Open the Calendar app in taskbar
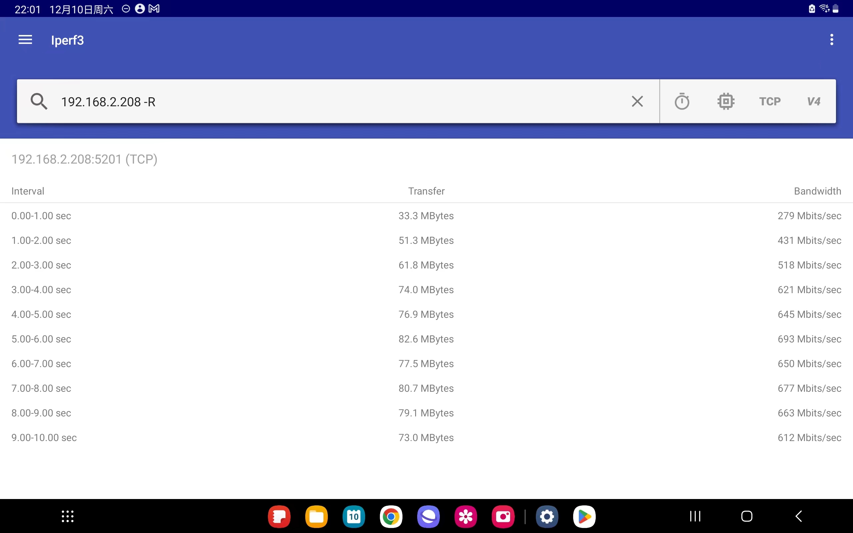 click(354, 517)
